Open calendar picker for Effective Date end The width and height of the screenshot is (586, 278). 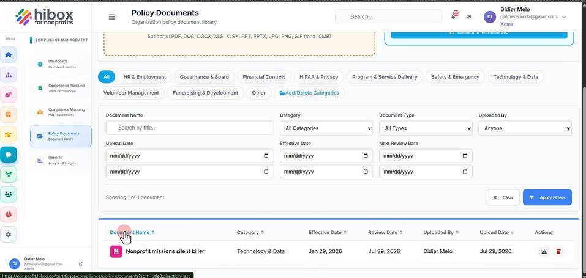[x=366, y=172]
